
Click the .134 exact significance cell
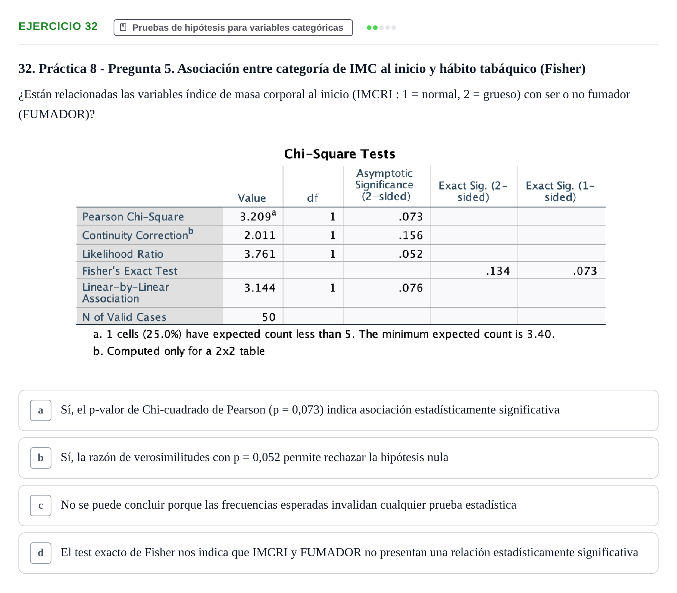point(498,271)
